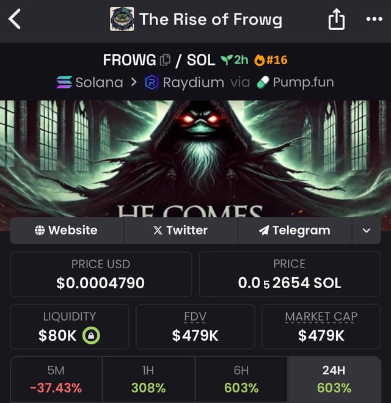Viewport: 391px width, 403px height.
Task: Select the 24H timeframe tab
Action: (334, 379)
